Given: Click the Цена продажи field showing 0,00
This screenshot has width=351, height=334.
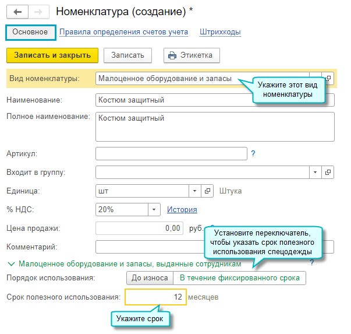Looking at the screenshot, I should point(139,228).
